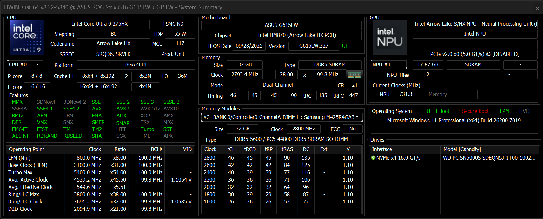Click the BIOS date 09/28/2025 field
Image resolution: width=543 pixels, height=219 pixels.
(x=249, y=46)
